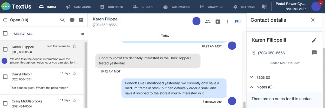Toggle the contact details panel icon
325x108 pixels.
click(238, 21)
